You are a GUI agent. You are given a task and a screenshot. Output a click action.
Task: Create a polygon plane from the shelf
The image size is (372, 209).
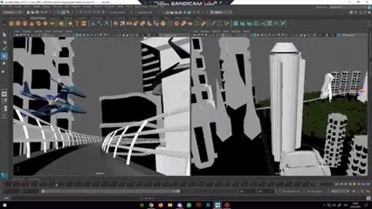(45, 23)
